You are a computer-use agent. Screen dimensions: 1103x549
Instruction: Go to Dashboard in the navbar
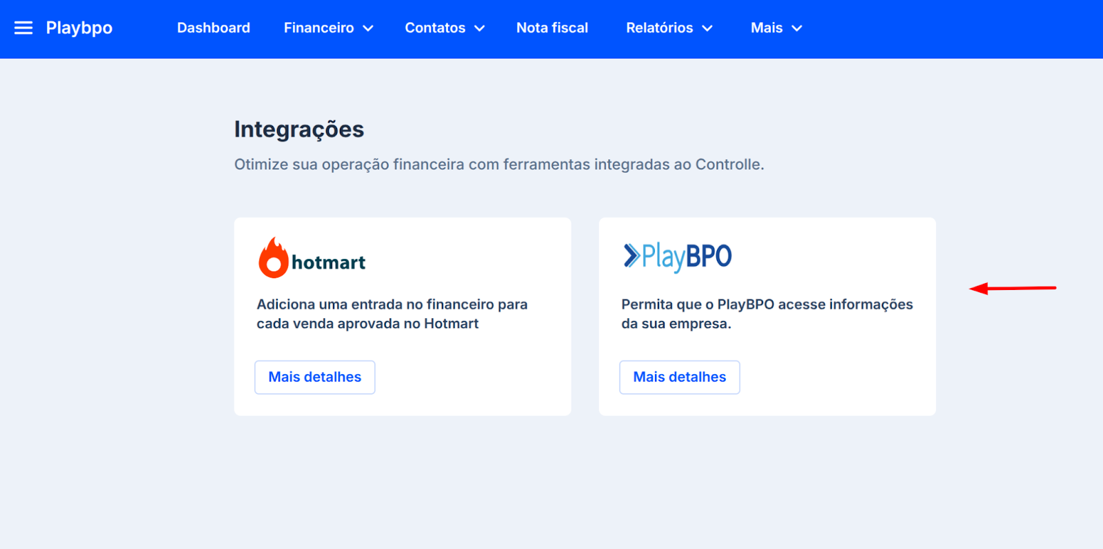click(x=214, y=28)
